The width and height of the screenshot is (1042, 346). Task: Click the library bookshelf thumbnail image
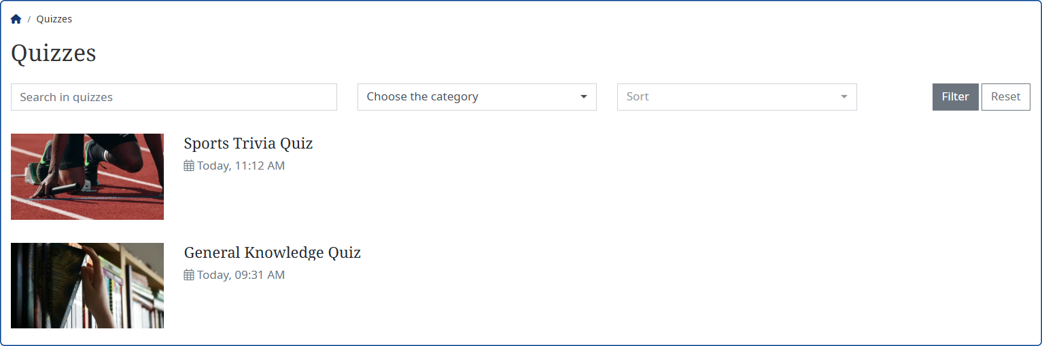(87, 286)
